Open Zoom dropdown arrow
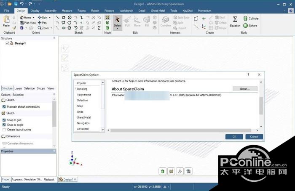Screen dimensions: 295x191 [51, 28]
